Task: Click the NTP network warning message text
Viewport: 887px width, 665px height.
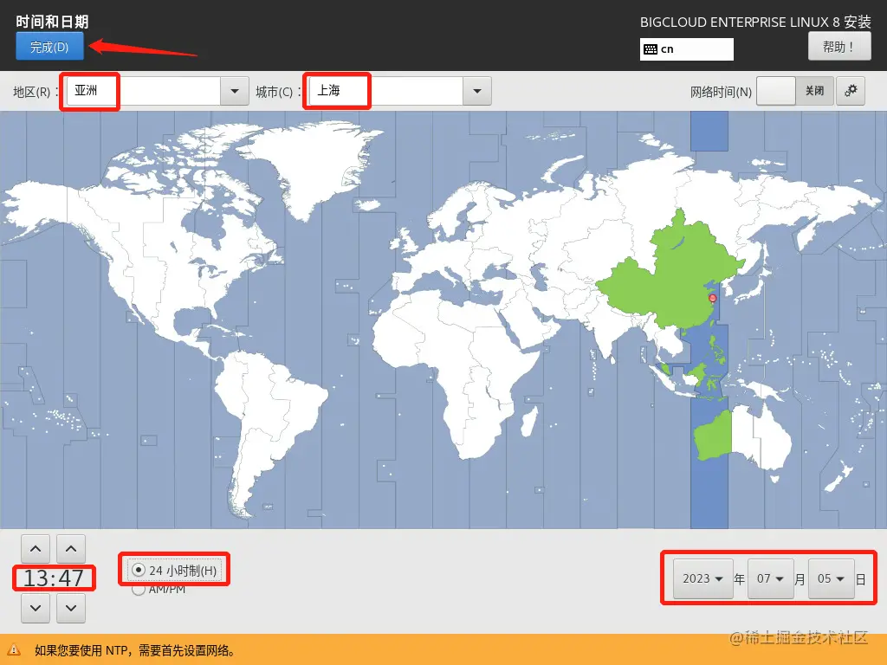Action: click(135, 650)
